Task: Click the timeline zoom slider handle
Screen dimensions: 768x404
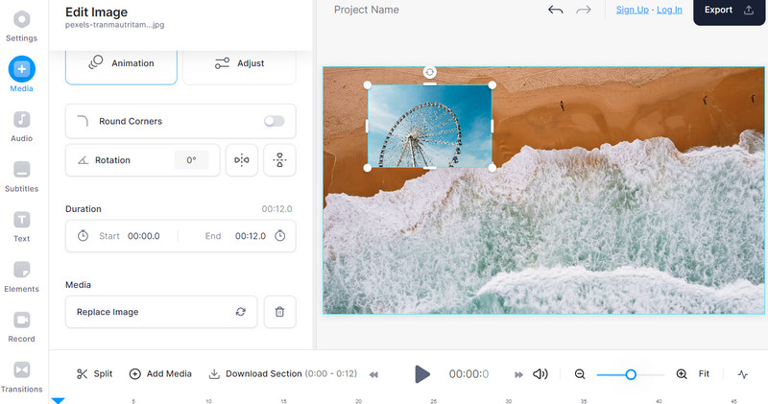Action: pyautogui.click(x=631, y=374)
